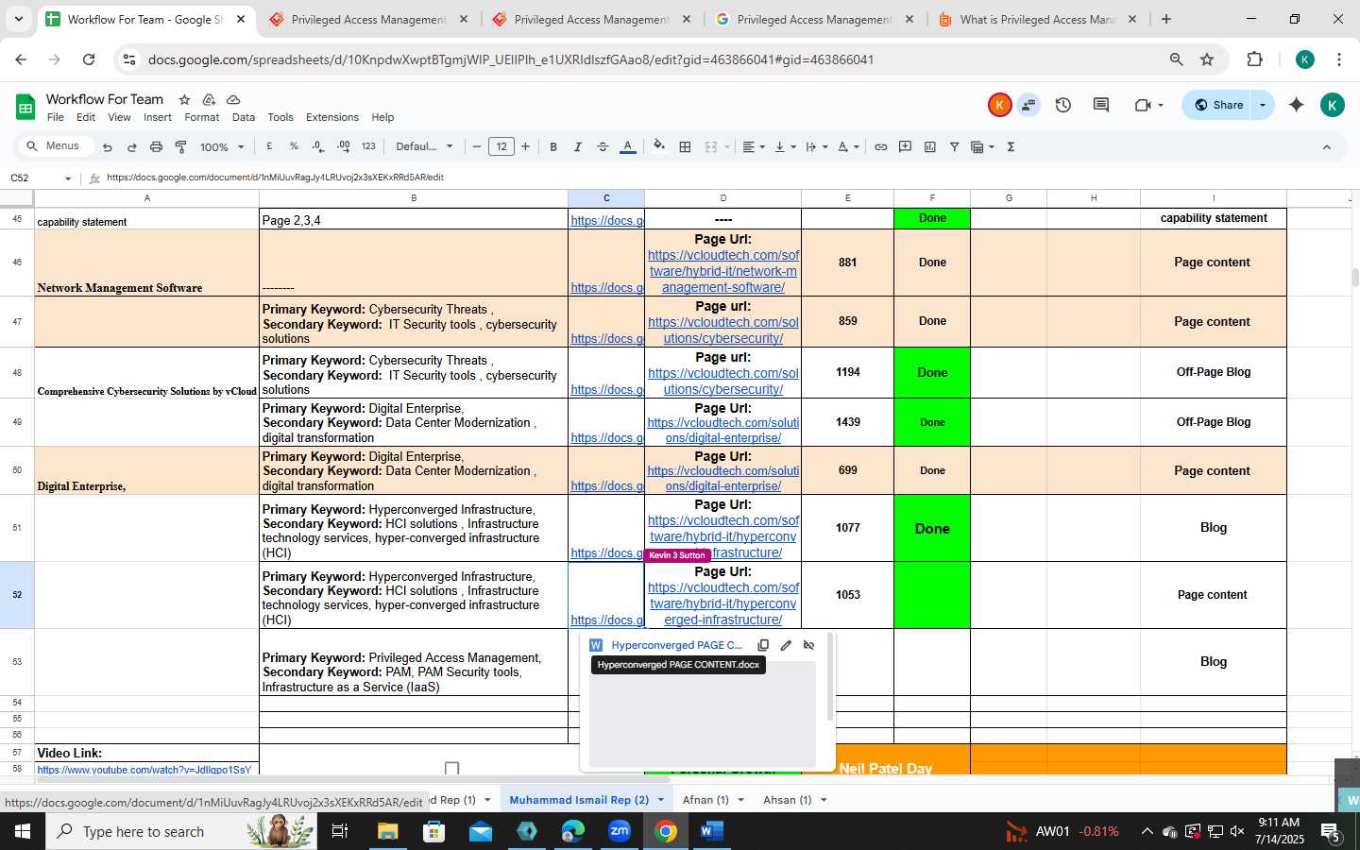
Task: Activate the paint format tool
Action: (x=180, y=147)
